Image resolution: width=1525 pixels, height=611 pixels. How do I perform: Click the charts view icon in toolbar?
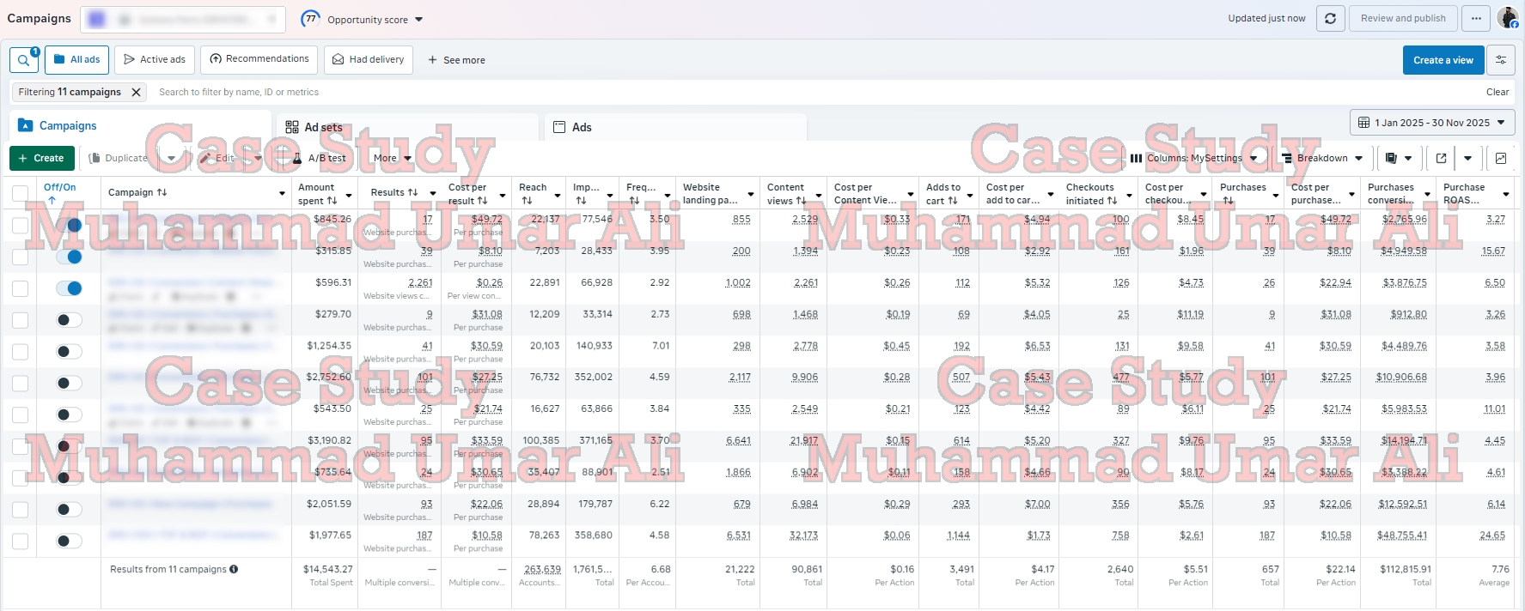click(1501, 158)
